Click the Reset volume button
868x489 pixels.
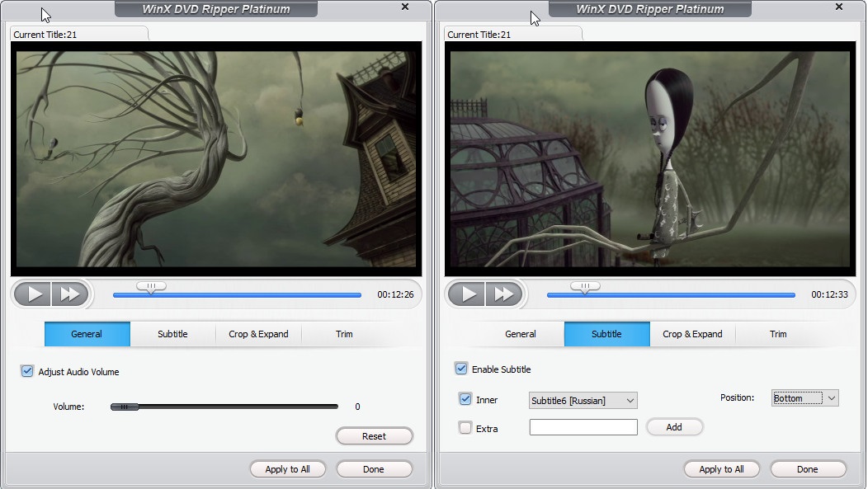375,436
